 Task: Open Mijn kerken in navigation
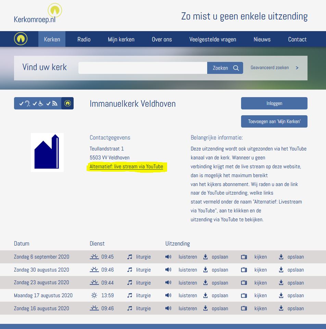pos(121,39)
